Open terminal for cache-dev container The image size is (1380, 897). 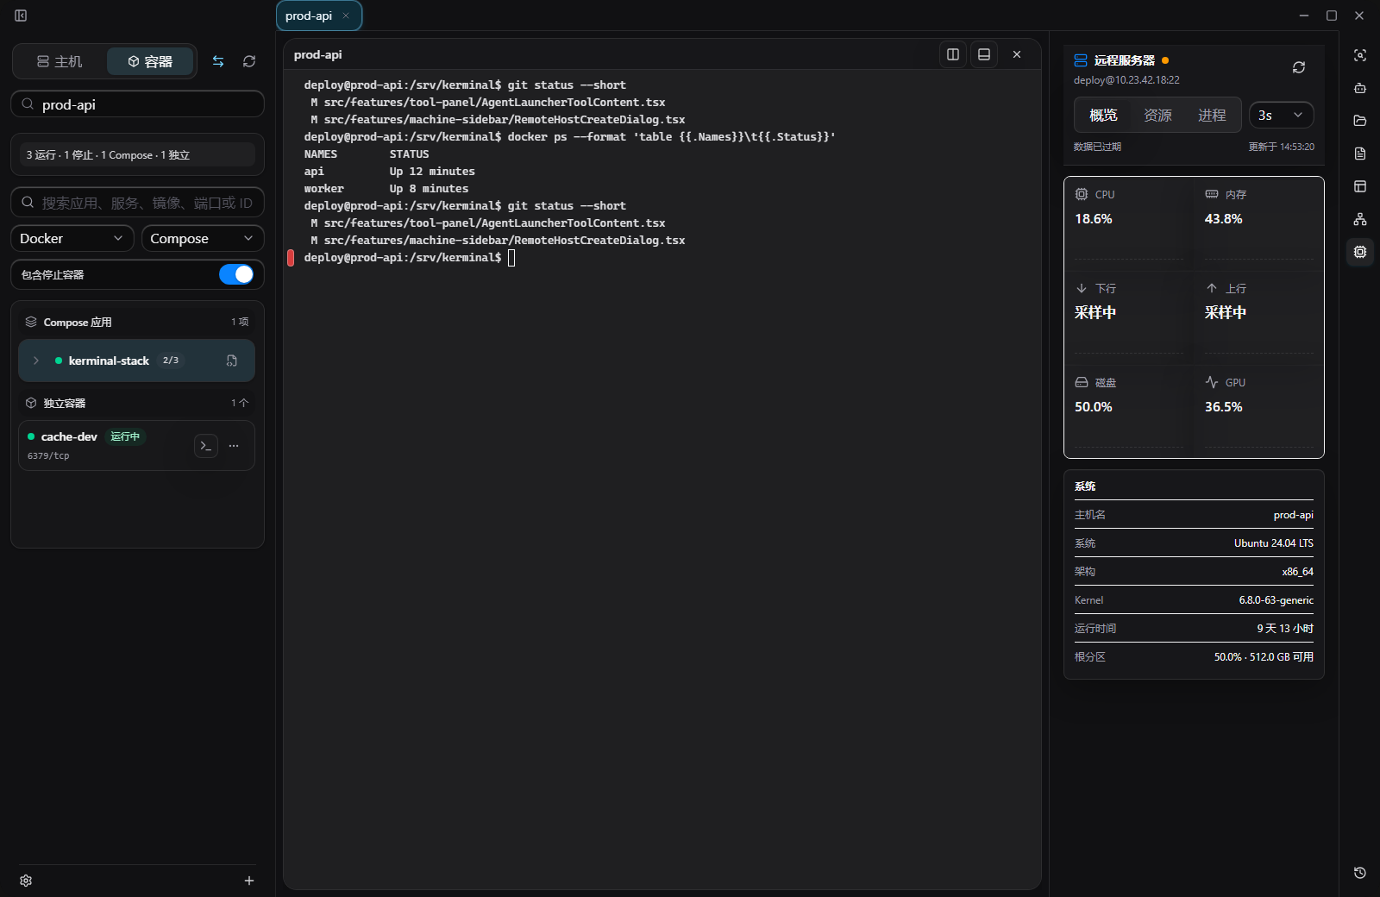(206, 446)
